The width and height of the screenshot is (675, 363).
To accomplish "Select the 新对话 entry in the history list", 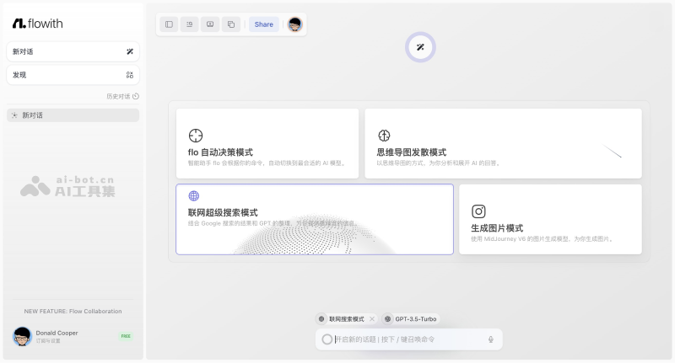I will point(73,115).
